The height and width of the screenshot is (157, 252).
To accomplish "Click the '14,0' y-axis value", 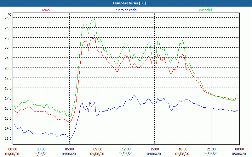I will (8, 128).
